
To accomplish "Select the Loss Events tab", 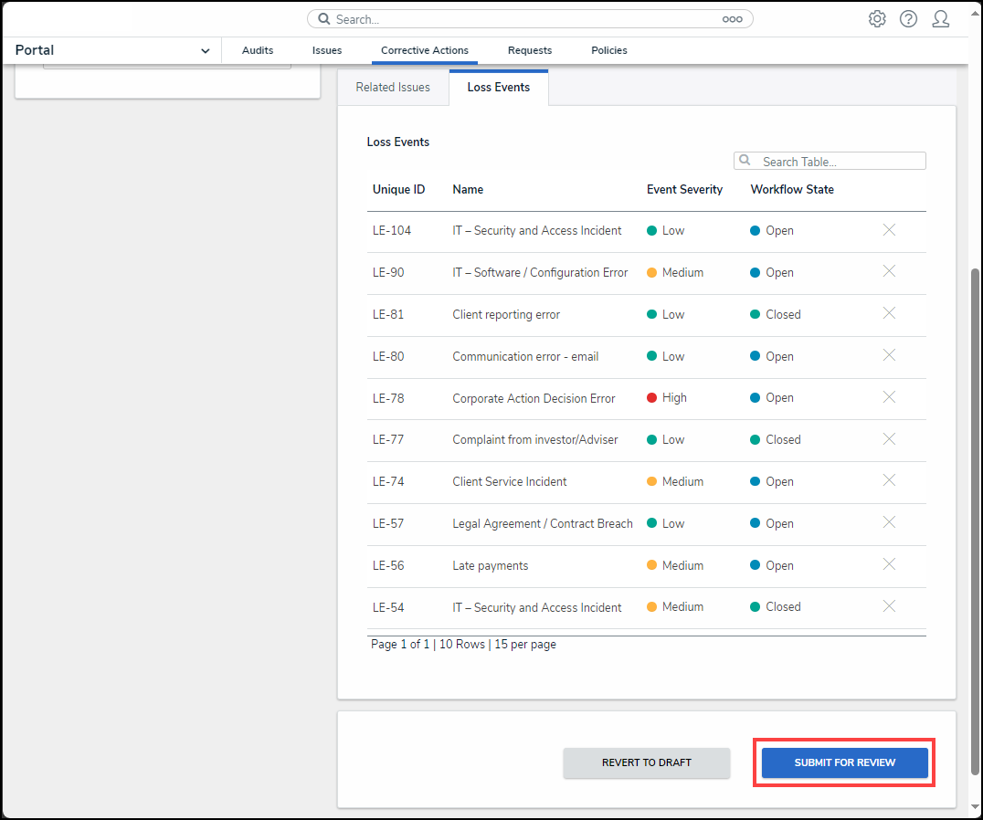I will coord(498,88).
